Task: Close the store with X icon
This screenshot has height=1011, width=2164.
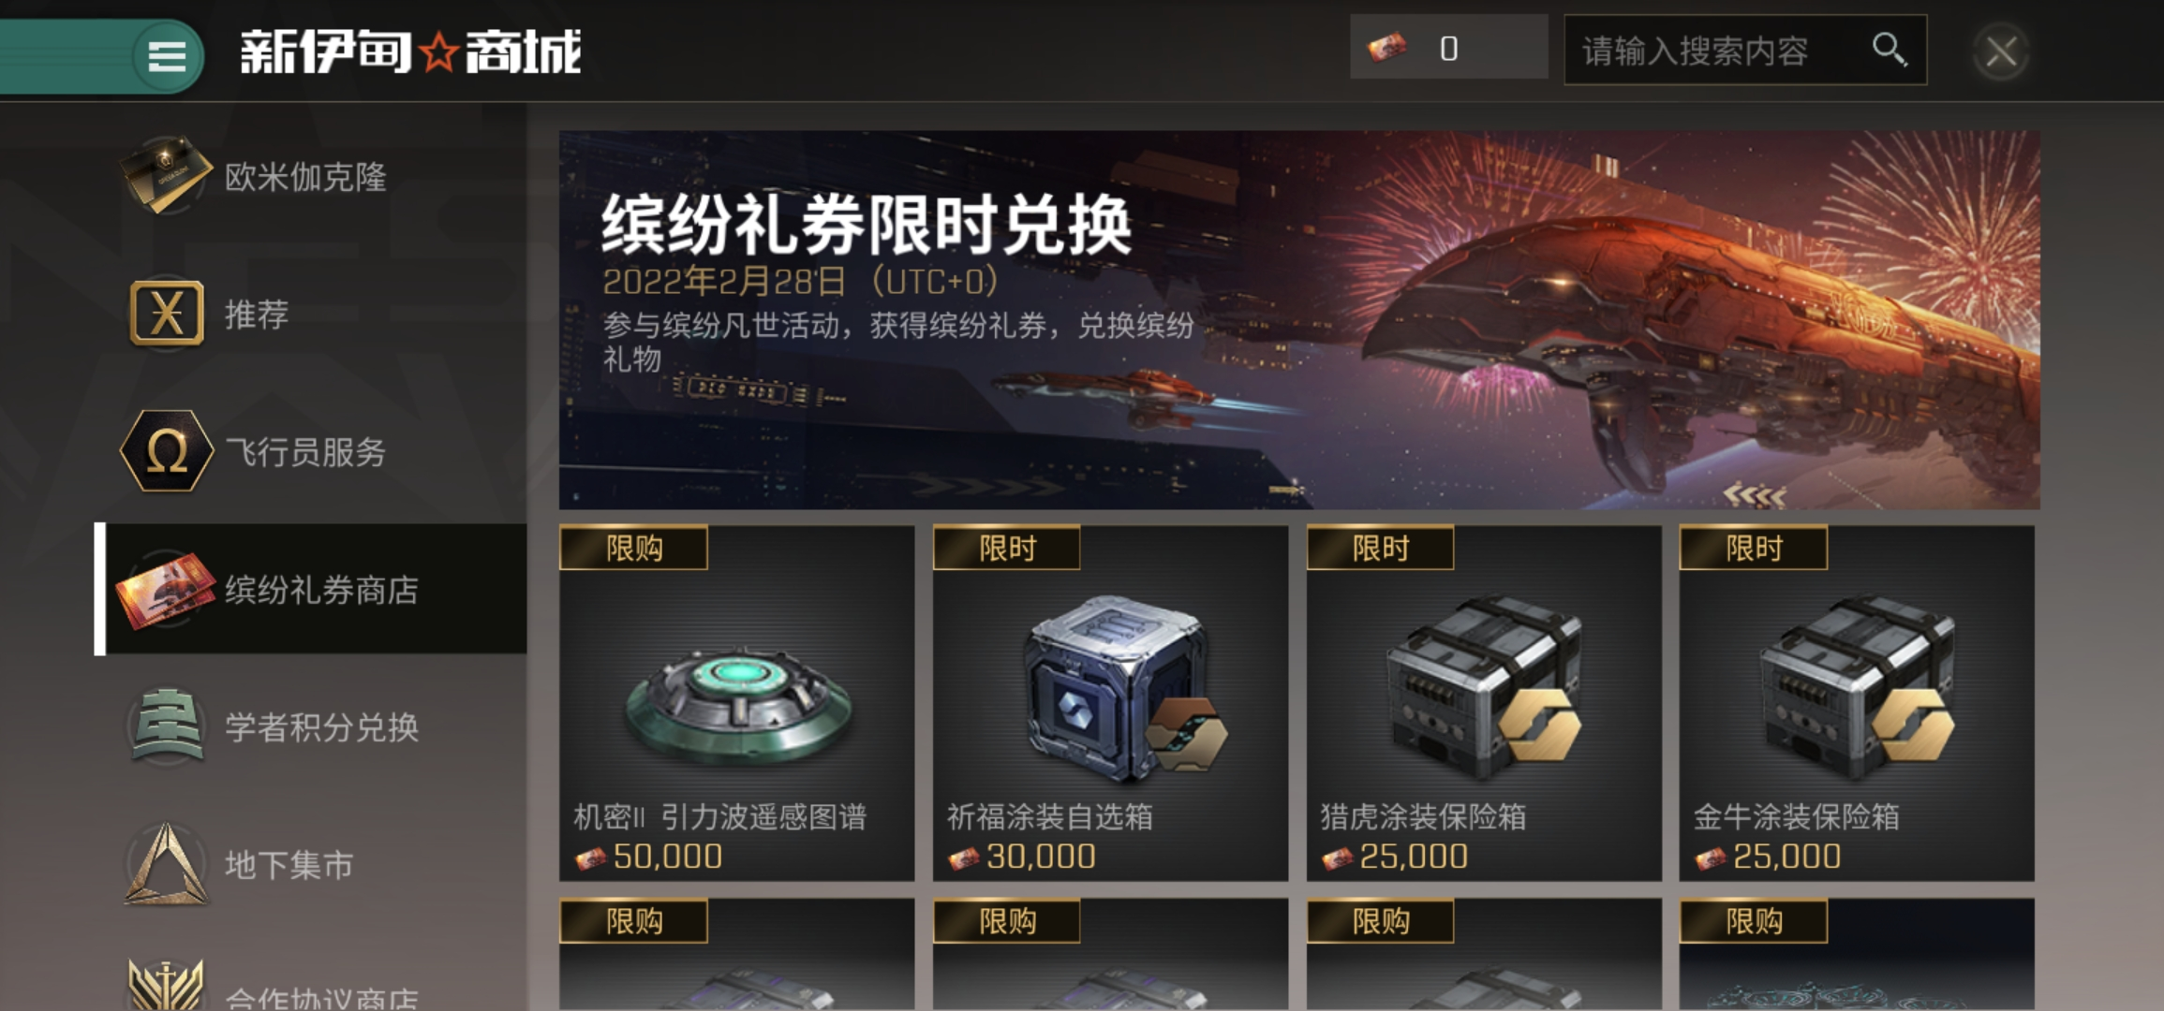Action: (x=2001, y=51)
